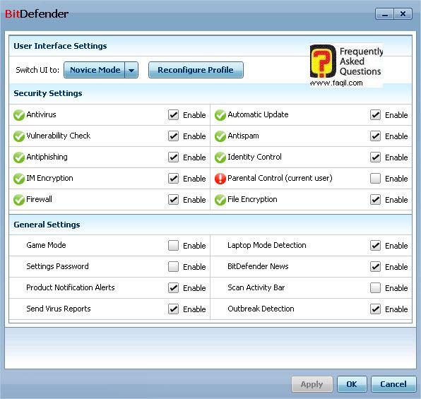Screen dimensions: 421x399
Task: Uncheck BitDefender News Enable box
Action: coord(375,267)
